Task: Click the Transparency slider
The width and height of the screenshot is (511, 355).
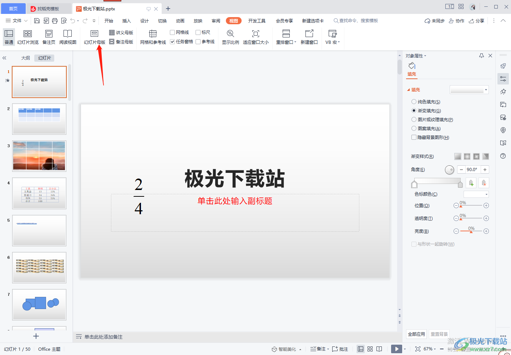Action: tap(471, 218)
